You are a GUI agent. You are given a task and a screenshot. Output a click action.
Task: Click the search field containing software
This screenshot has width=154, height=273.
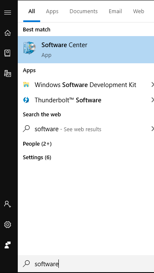(x=86, y=264)
